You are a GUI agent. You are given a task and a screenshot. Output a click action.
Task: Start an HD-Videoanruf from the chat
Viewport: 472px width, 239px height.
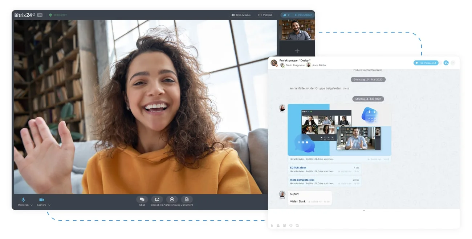click(426, 63)
